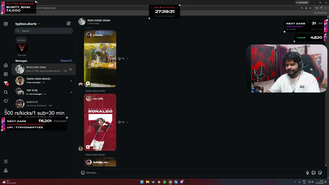
Task: Expand the typhon.shorts account switcher
Action: click(x=39, y=24)
